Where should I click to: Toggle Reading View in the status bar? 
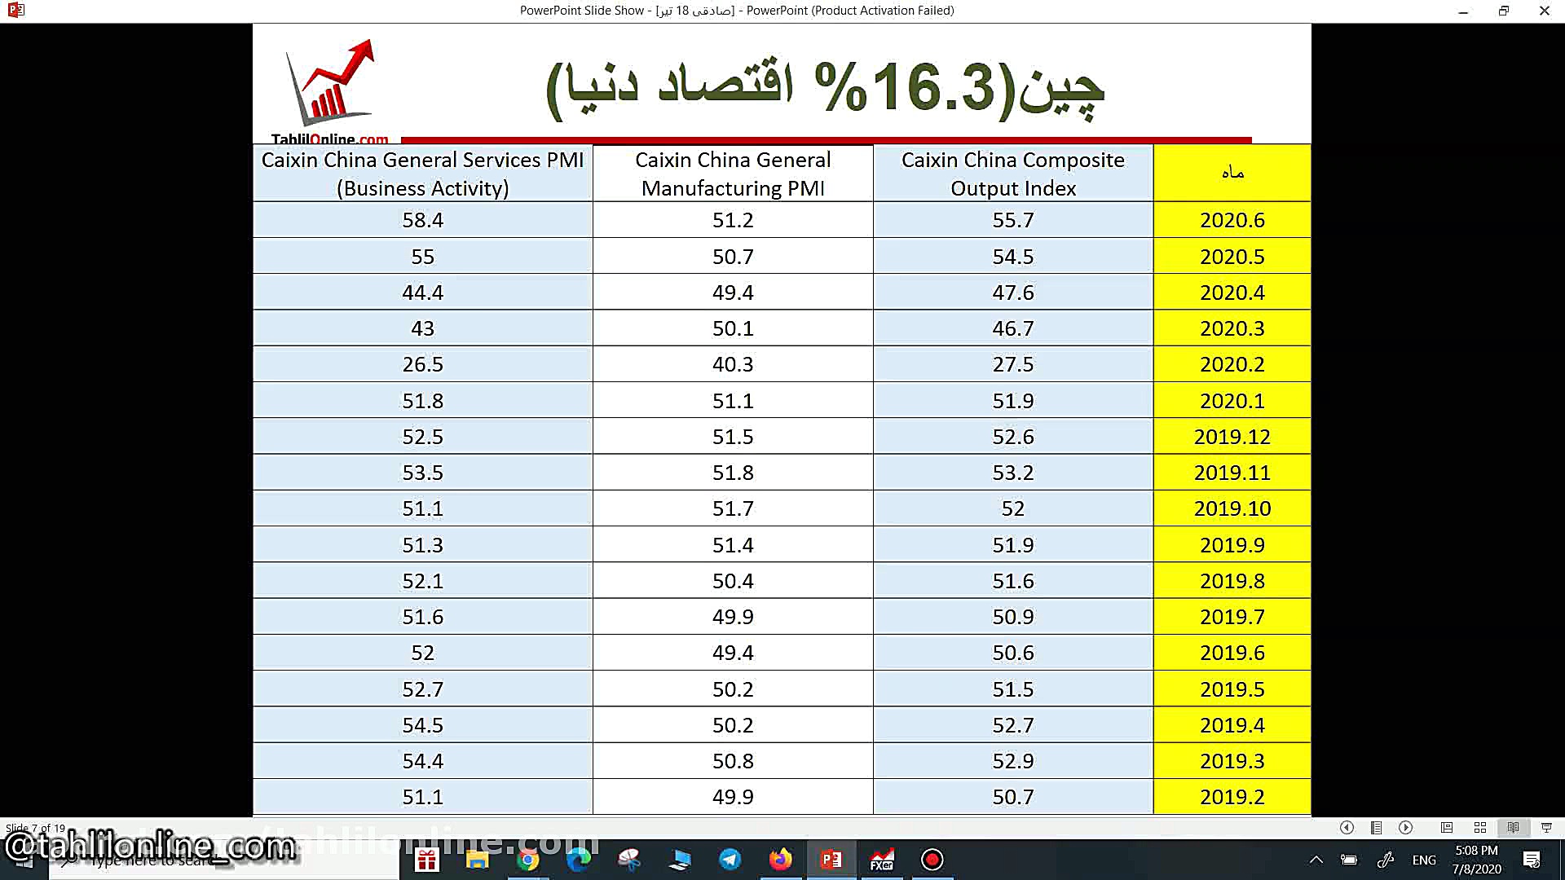pyautogui.click(x=1514, y=828)
